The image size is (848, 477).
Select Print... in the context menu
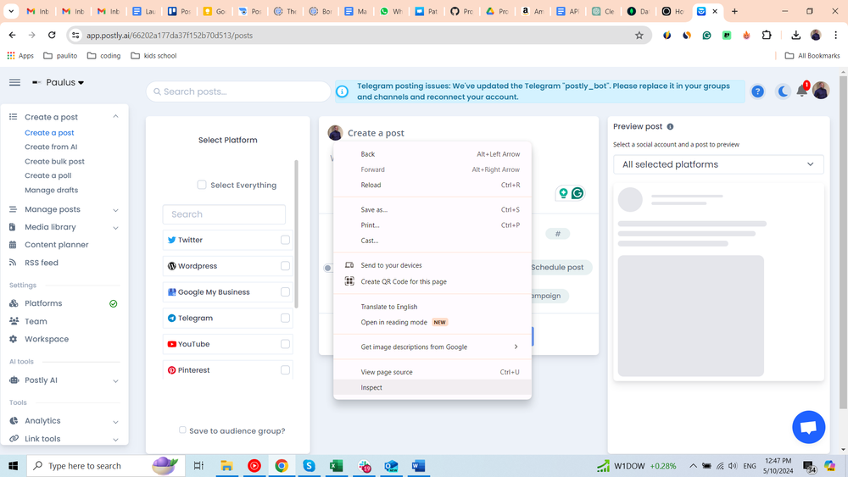[x=432, y=225]
